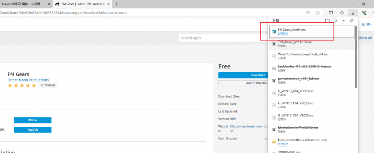The width and height of the screenshot is (374, 153).
Task: Click the FMGears_win64.msi installer file icon
Action: click(274, 31)
